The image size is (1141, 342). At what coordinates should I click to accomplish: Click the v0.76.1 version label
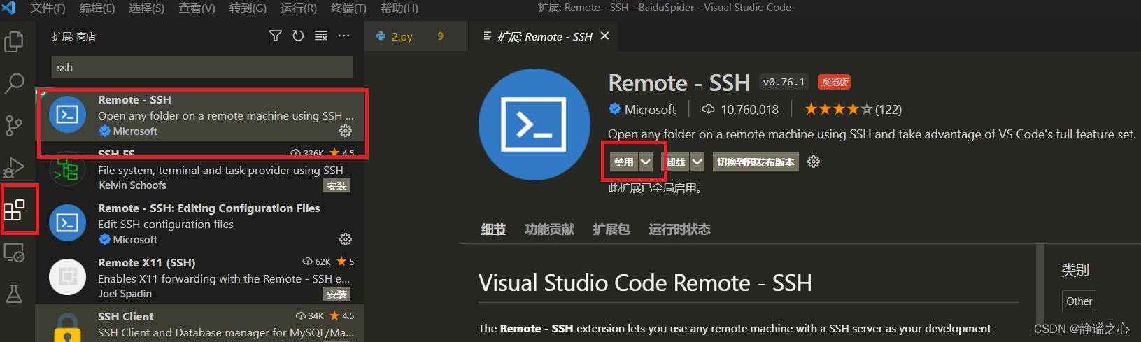(784, 82)
